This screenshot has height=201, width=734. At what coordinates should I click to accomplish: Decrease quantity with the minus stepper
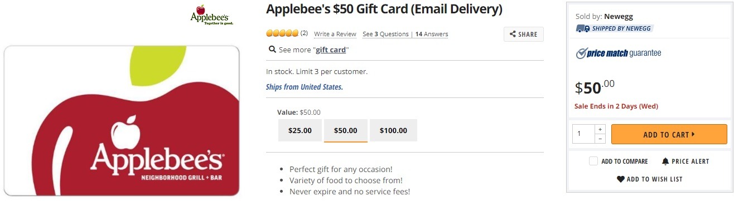(x=600, y=139)
